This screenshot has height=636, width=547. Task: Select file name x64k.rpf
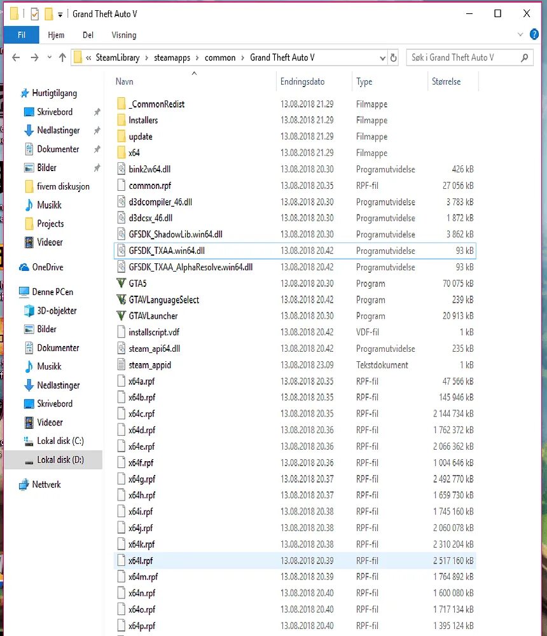pyautogui.click(x=142, y=544)
